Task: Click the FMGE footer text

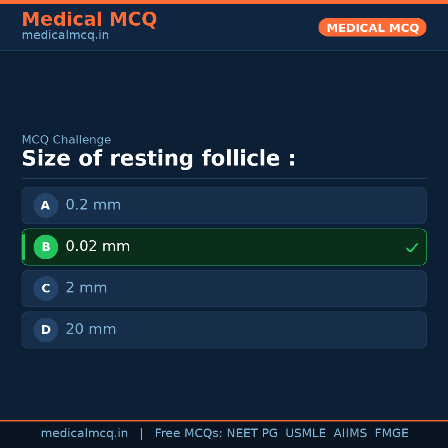Action: click(391, 433)
